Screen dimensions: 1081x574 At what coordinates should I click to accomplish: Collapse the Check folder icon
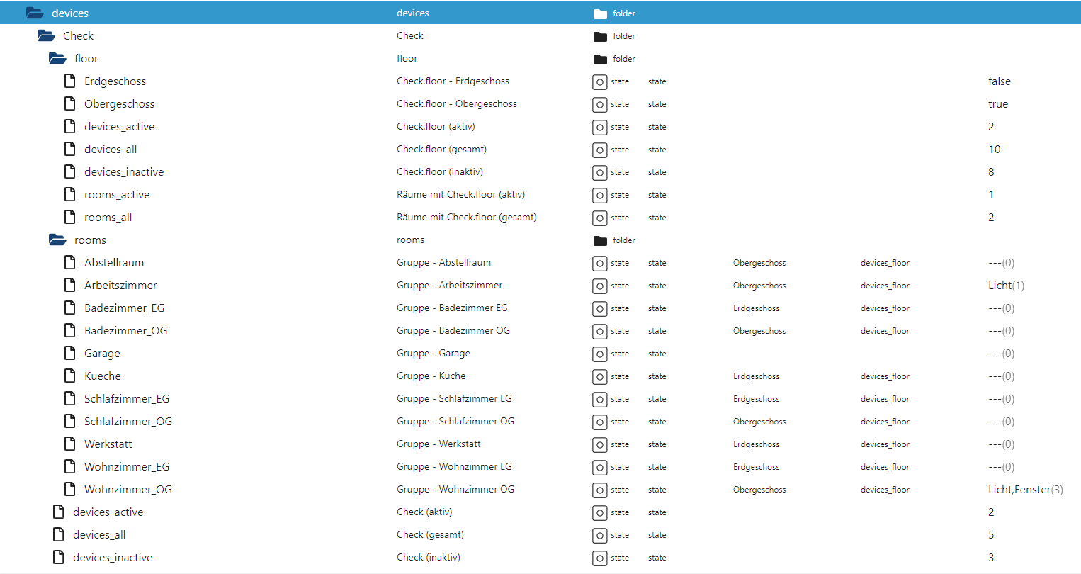pos(46,35)
